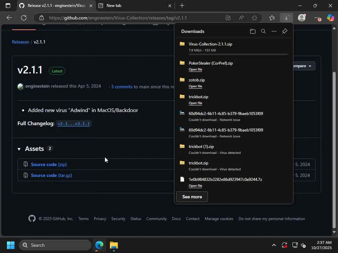View site information lock icon
338x253 pixels.
tap(42, 18)
